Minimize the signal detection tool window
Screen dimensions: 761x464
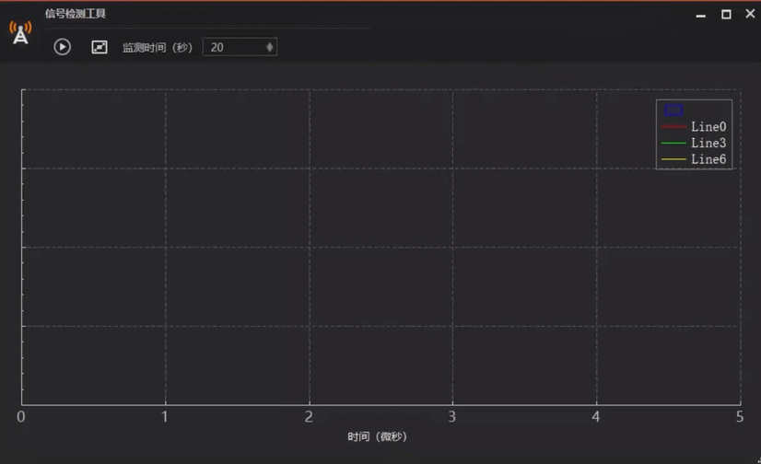[x=701, y=15]
